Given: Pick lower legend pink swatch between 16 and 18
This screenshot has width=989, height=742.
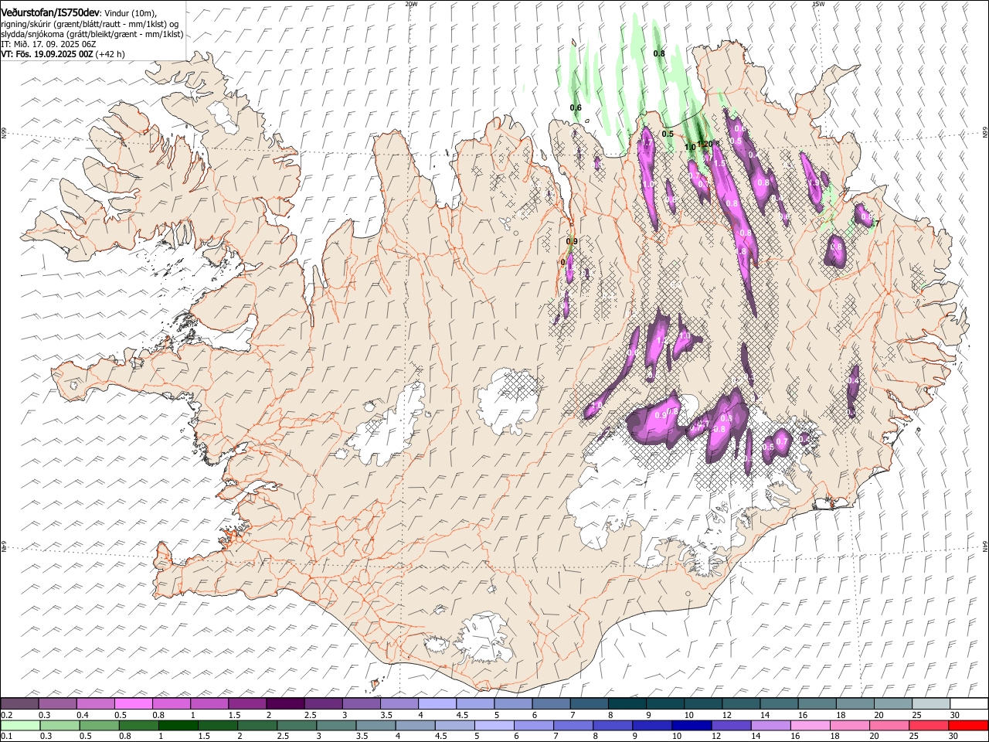Looking at the screenshot, I should 810,726.
